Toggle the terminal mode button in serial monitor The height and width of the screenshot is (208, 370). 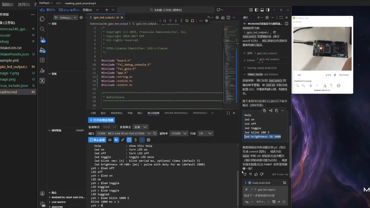129,140
